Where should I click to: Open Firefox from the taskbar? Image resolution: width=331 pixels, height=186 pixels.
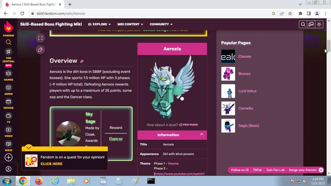(x=39, y=181)
